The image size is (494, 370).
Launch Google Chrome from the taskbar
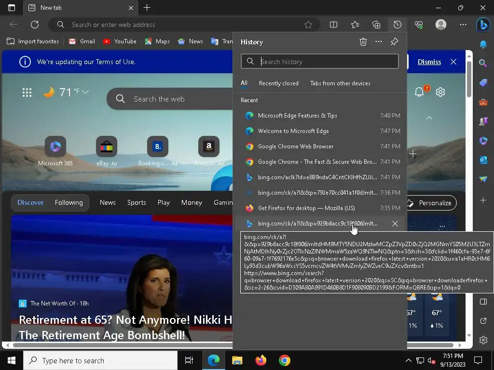[x=285, y=360]
